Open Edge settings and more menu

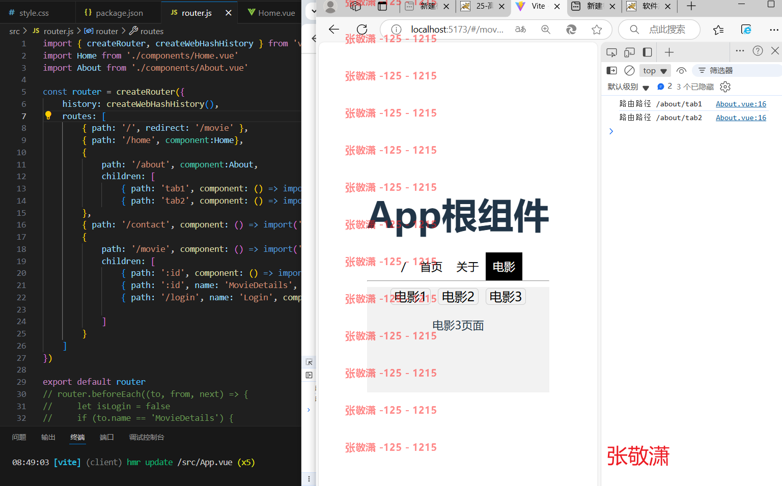point(774,30)
